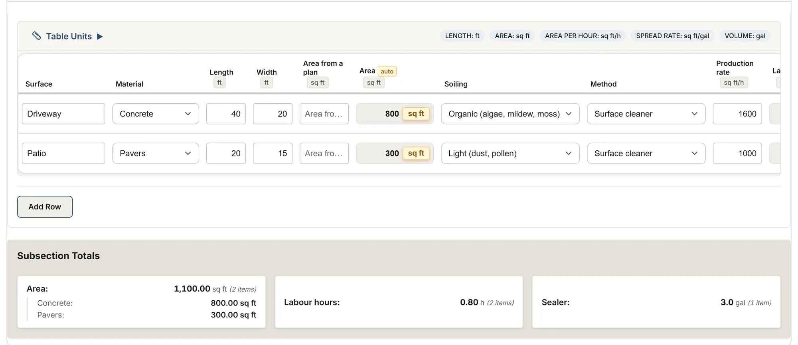Click the Patio row sq ft badge

pyautogui.click(x=416, y=153)
